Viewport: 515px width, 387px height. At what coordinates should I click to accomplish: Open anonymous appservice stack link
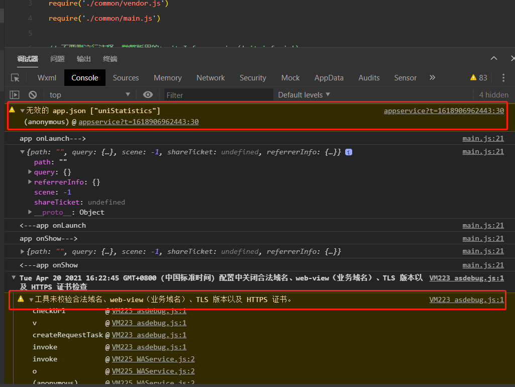point(139,122)
